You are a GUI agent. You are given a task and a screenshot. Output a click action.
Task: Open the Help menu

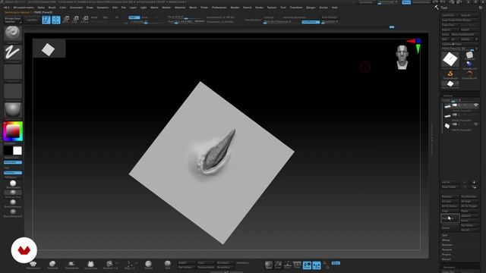[x=334, y=8]
